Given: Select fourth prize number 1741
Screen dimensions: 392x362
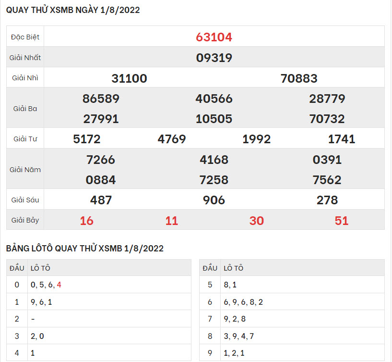Looking at the screenshot, I should tap(342, 139).
